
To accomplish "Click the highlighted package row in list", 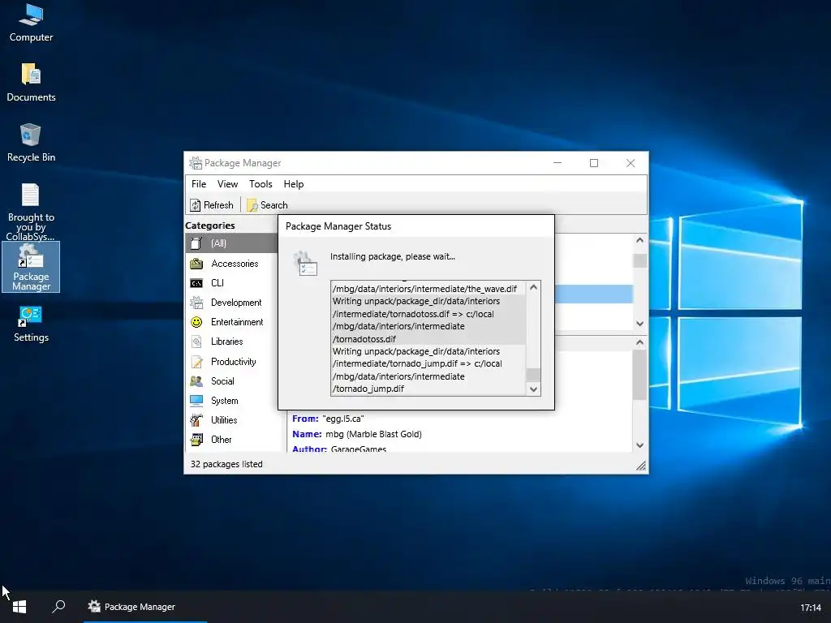I will coord(593,294).
